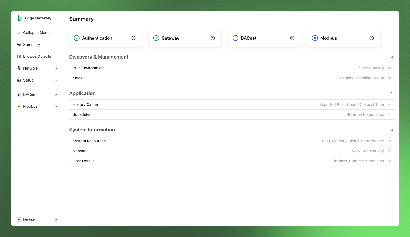Click the Setup gear icon
This screenshot has height=237, width=410.
[x=19, y=80]
